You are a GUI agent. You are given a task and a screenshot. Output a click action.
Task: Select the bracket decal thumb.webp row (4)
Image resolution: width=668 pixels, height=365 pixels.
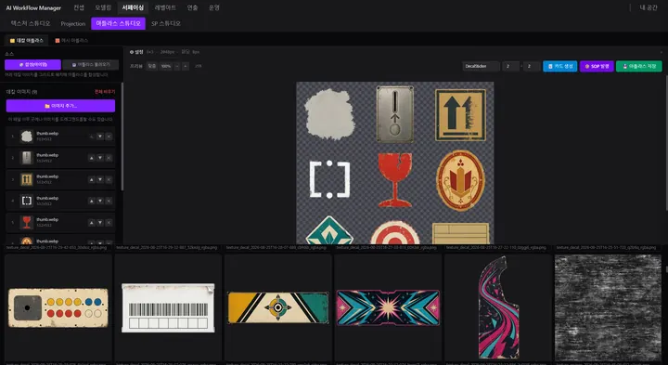(x=60, y=201)
